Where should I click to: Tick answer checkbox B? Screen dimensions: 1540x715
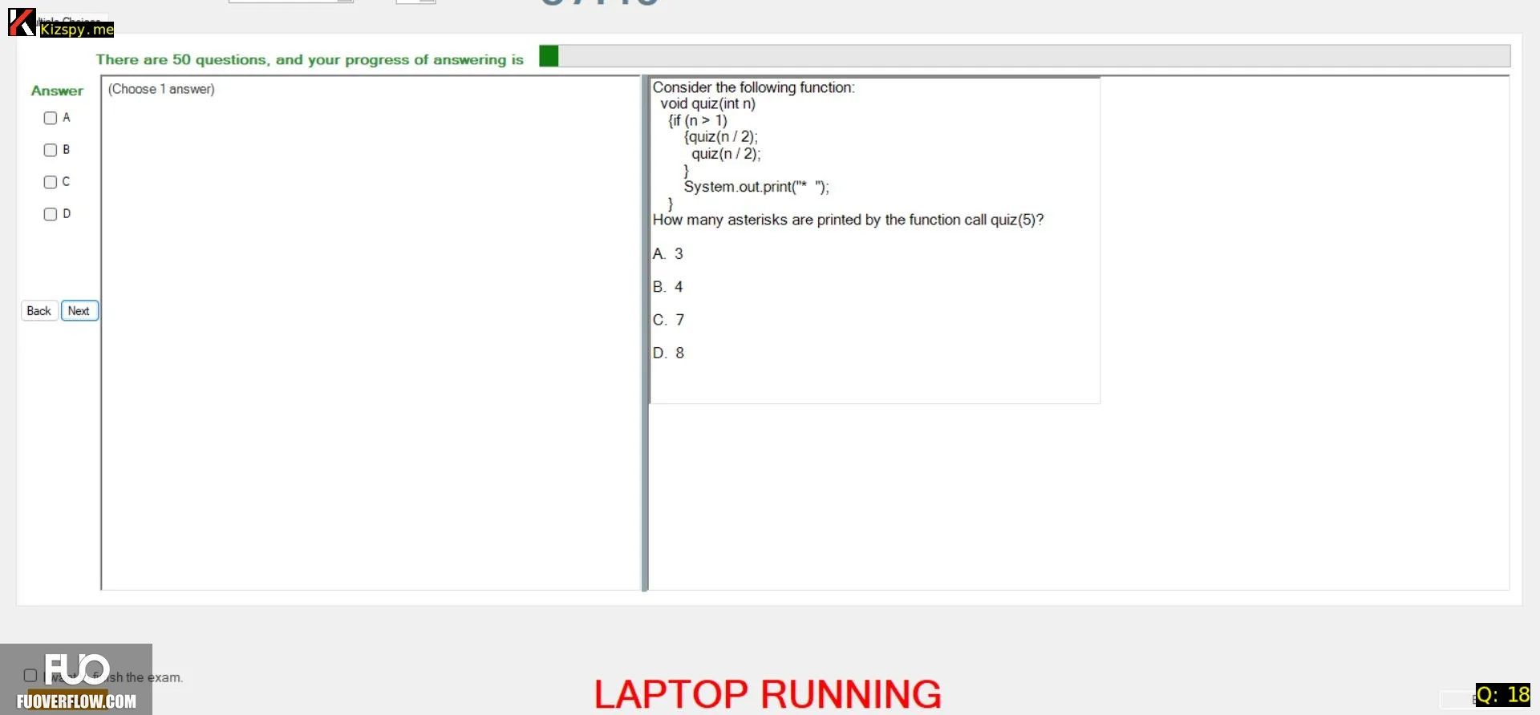(51, 150)
